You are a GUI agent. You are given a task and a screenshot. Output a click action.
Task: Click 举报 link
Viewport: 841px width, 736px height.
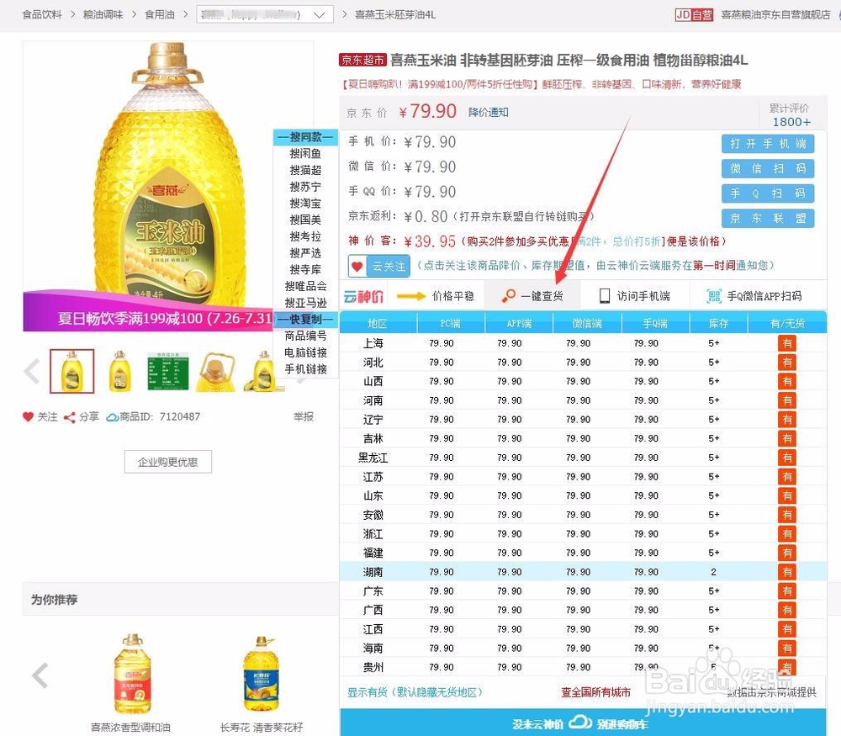click(304, 417)
